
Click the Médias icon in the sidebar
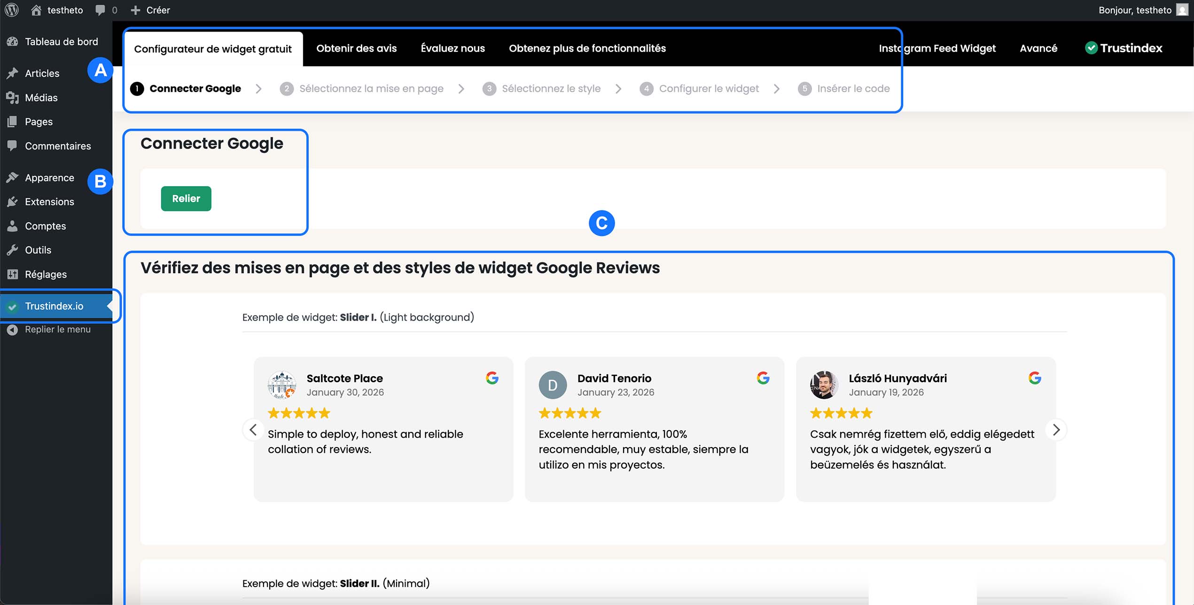coord(13,97)
